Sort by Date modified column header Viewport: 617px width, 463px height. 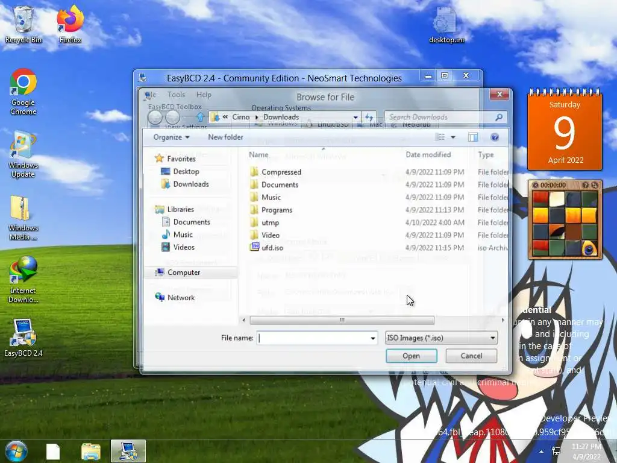pyautogui.click(x=428, y=155)
